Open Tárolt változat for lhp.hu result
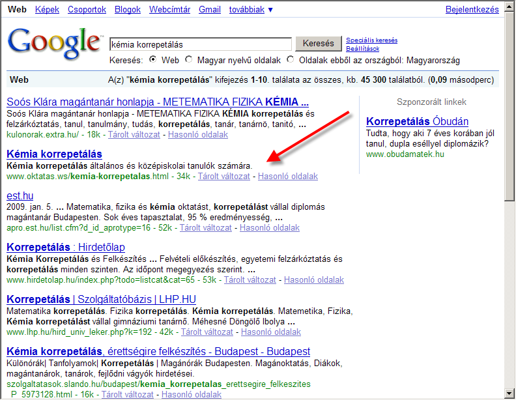Image resolution: width=516 pixels, height=400 pixels. [207, 332]
